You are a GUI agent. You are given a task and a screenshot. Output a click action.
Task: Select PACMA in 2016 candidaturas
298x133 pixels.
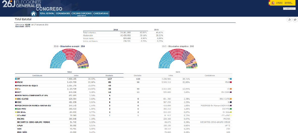pos(20,119)
